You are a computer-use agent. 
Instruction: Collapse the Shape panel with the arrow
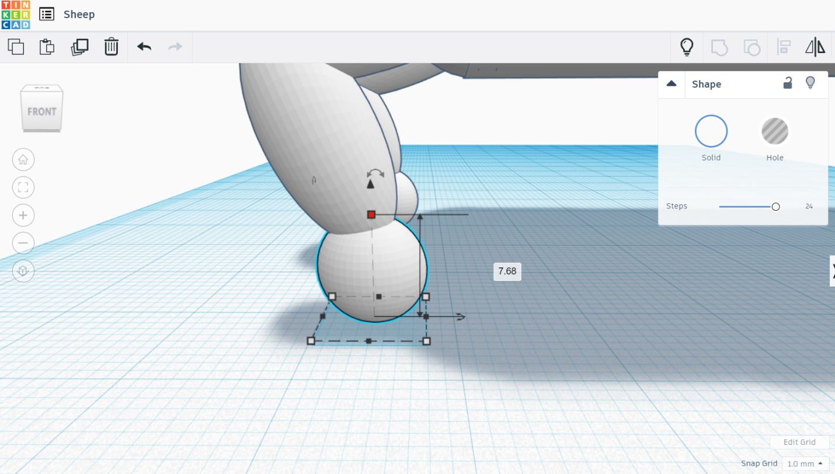tap(671, 83)
